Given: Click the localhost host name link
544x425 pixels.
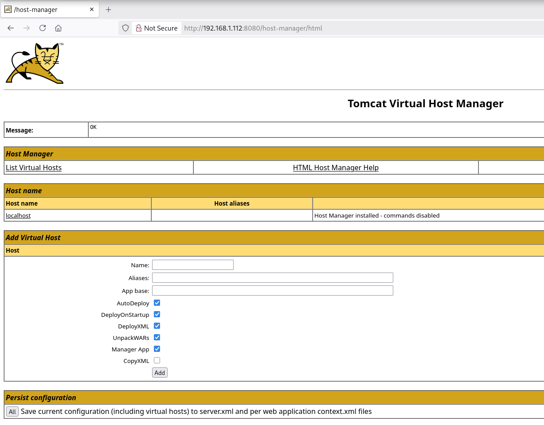Looking at the screenshot, I should pos(18,215).
